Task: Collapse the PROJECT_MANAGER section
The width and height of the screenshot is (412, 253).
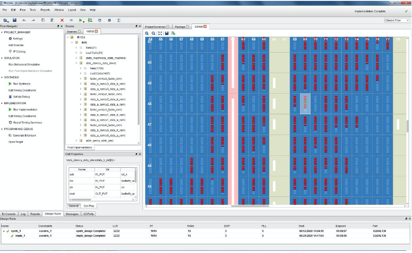Action: [x=1, y=32]
